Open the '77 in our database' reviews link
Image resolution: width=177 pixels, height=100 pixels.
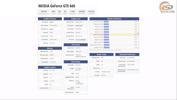80,39
